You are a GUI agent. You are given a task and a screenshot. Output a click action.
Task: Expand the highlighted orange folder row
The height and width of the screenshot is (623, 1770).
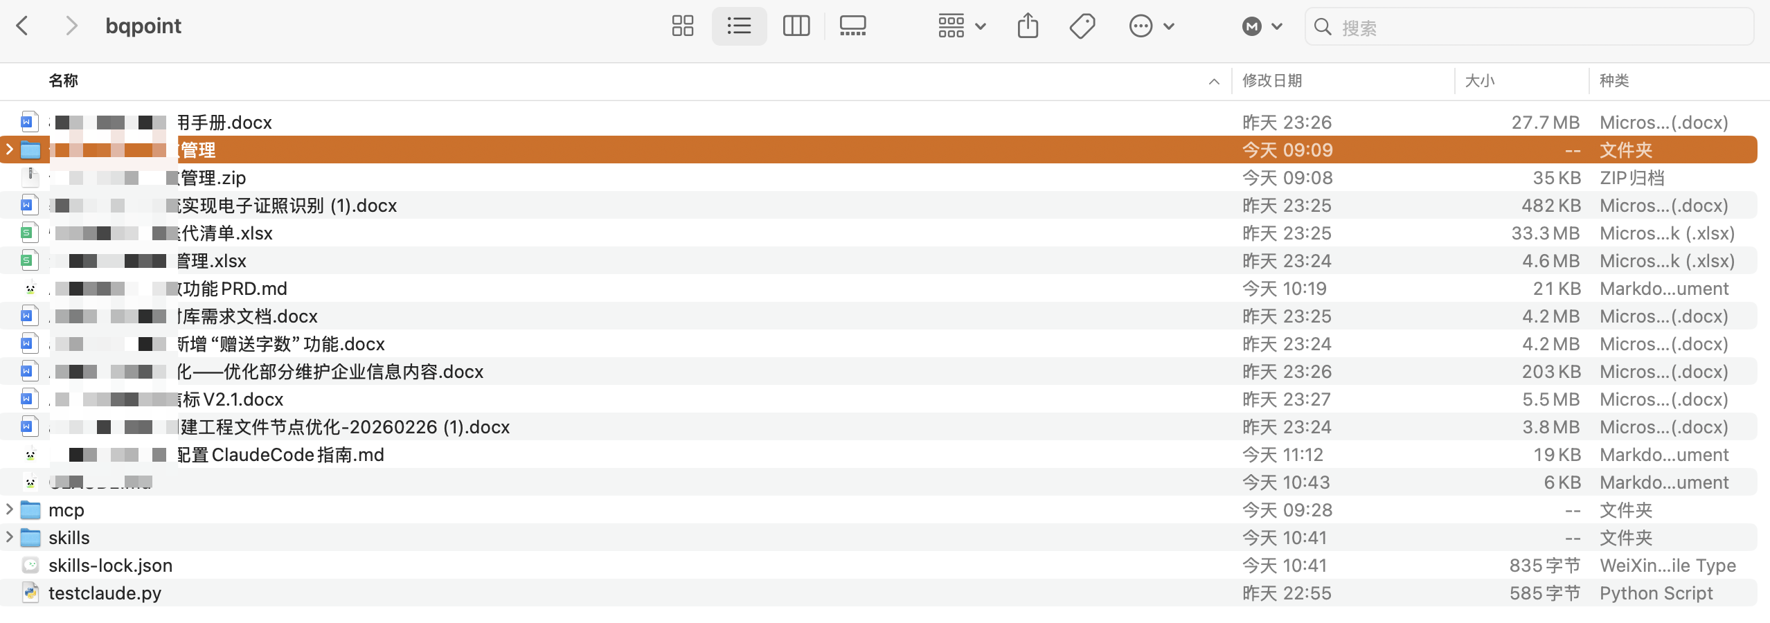[x=10, y=150]
